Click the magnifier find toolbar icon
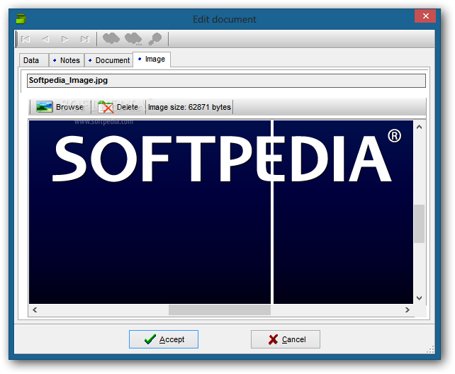This screenshot has width=455, height=374. (155, 39)
